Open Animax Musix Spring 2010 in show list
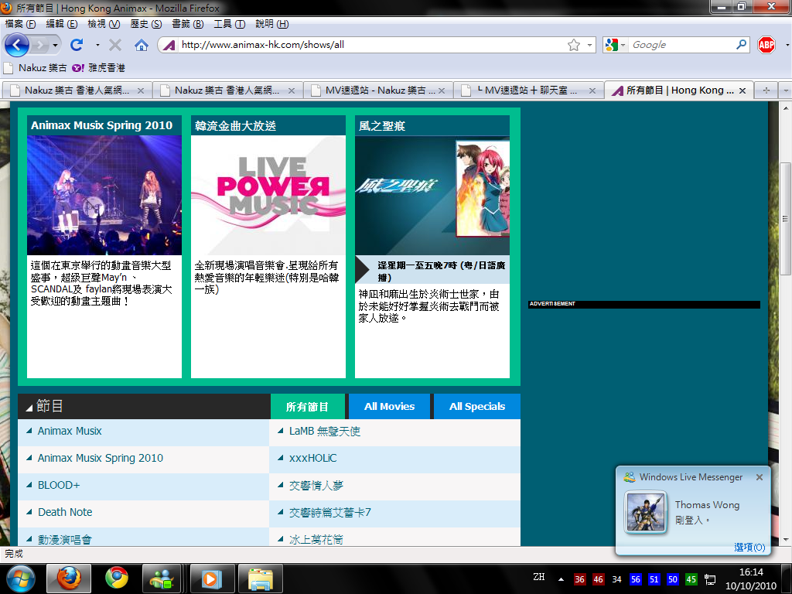 pos(101,458)
